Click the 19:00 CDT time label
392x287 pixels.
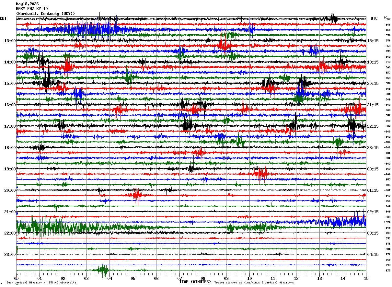coord(10,169)
